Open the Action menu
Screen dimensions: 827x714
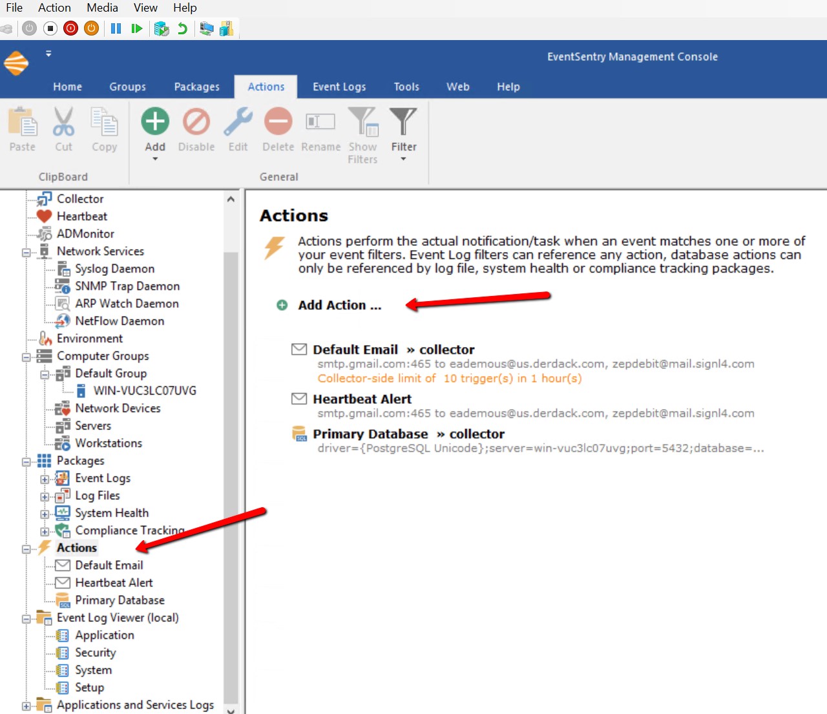coord(54,8)
